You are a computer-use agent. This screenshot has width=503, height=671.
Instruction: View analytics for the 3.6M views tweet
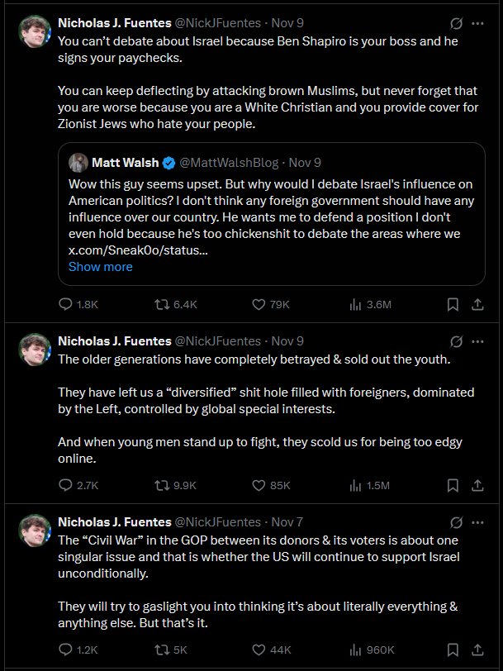tap(370, 304)
